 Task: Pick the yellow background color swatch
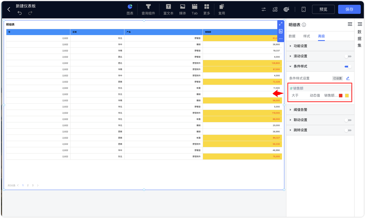pos(347,95)
